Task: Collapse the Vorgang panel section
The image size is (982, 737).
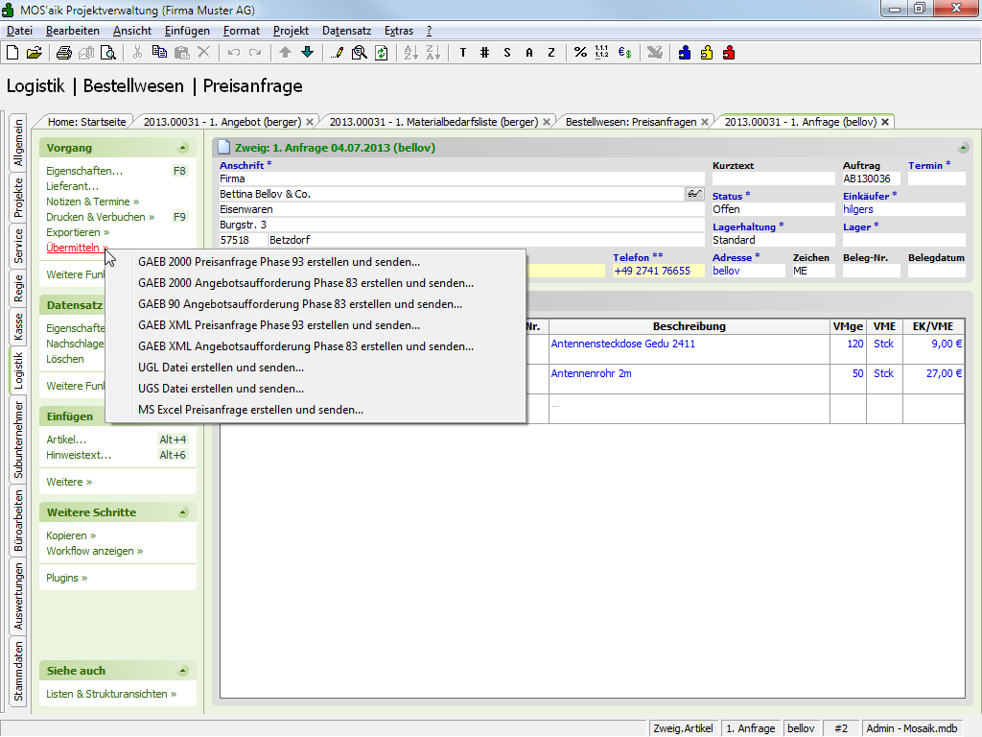Action: [x=183, y=148]
